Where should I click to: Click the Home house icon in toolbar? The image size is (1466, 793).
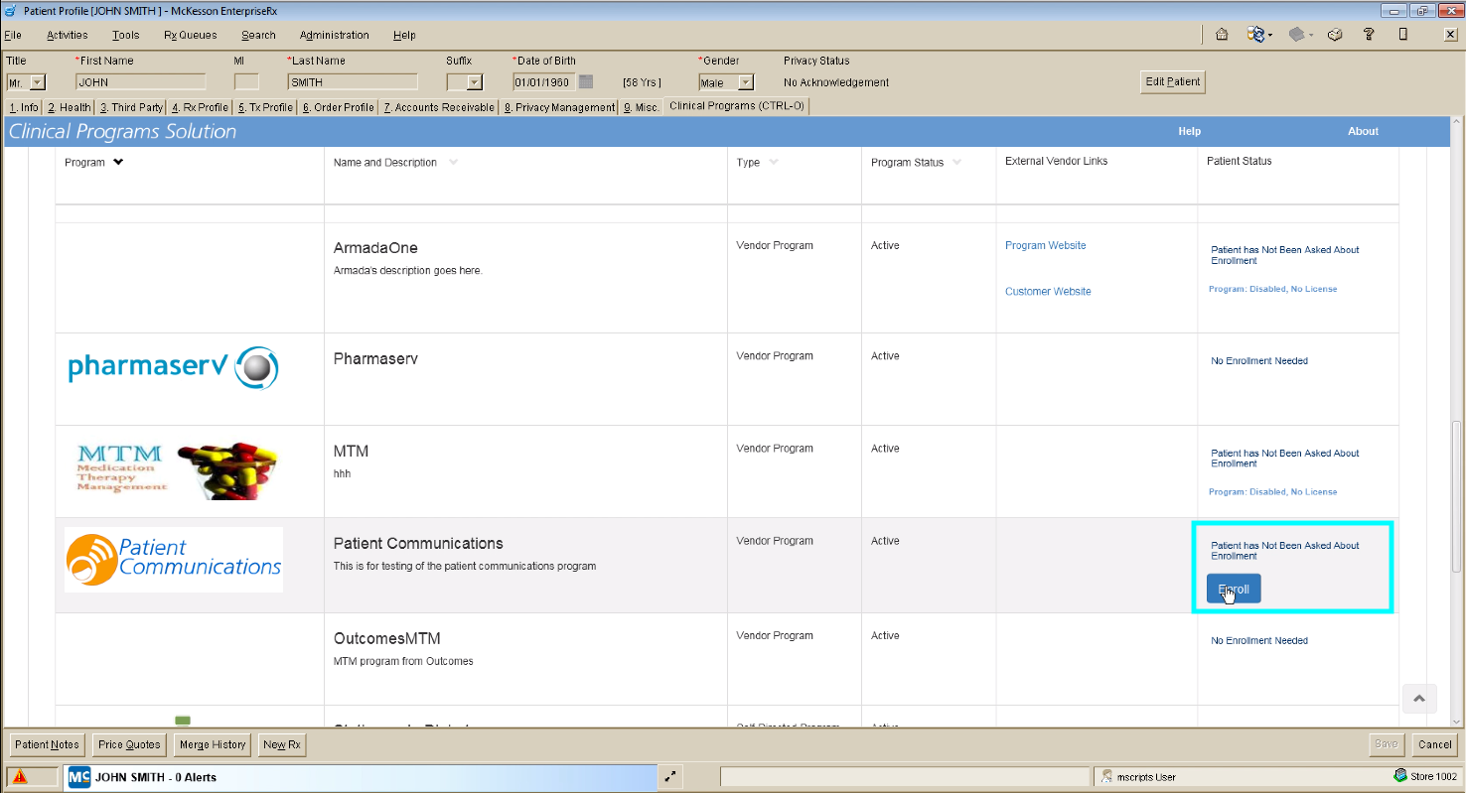coord(1222,35)
